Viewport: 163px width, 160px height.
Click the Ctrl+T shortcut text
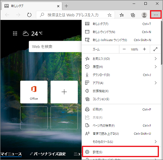click(x=147, y=24)
